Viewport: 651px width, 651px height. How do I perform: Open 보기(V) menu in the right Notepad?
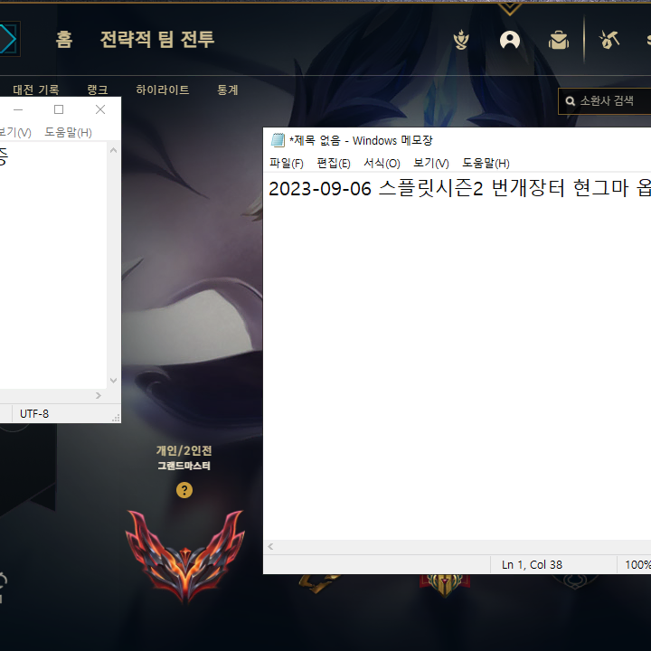click(x=431, y=163)
